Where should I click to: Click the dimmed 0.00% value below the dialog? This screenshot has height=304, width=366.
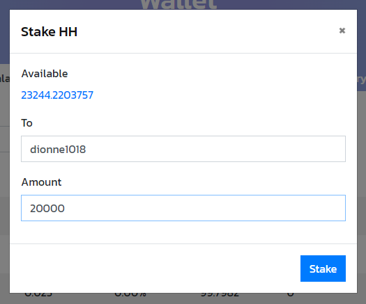[130, 295]
